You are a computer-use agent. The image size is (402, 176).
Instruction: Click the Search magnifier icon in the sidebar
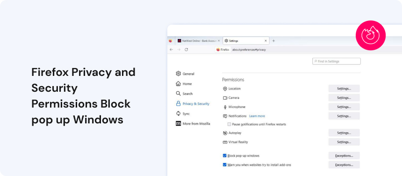coord(178,94)
